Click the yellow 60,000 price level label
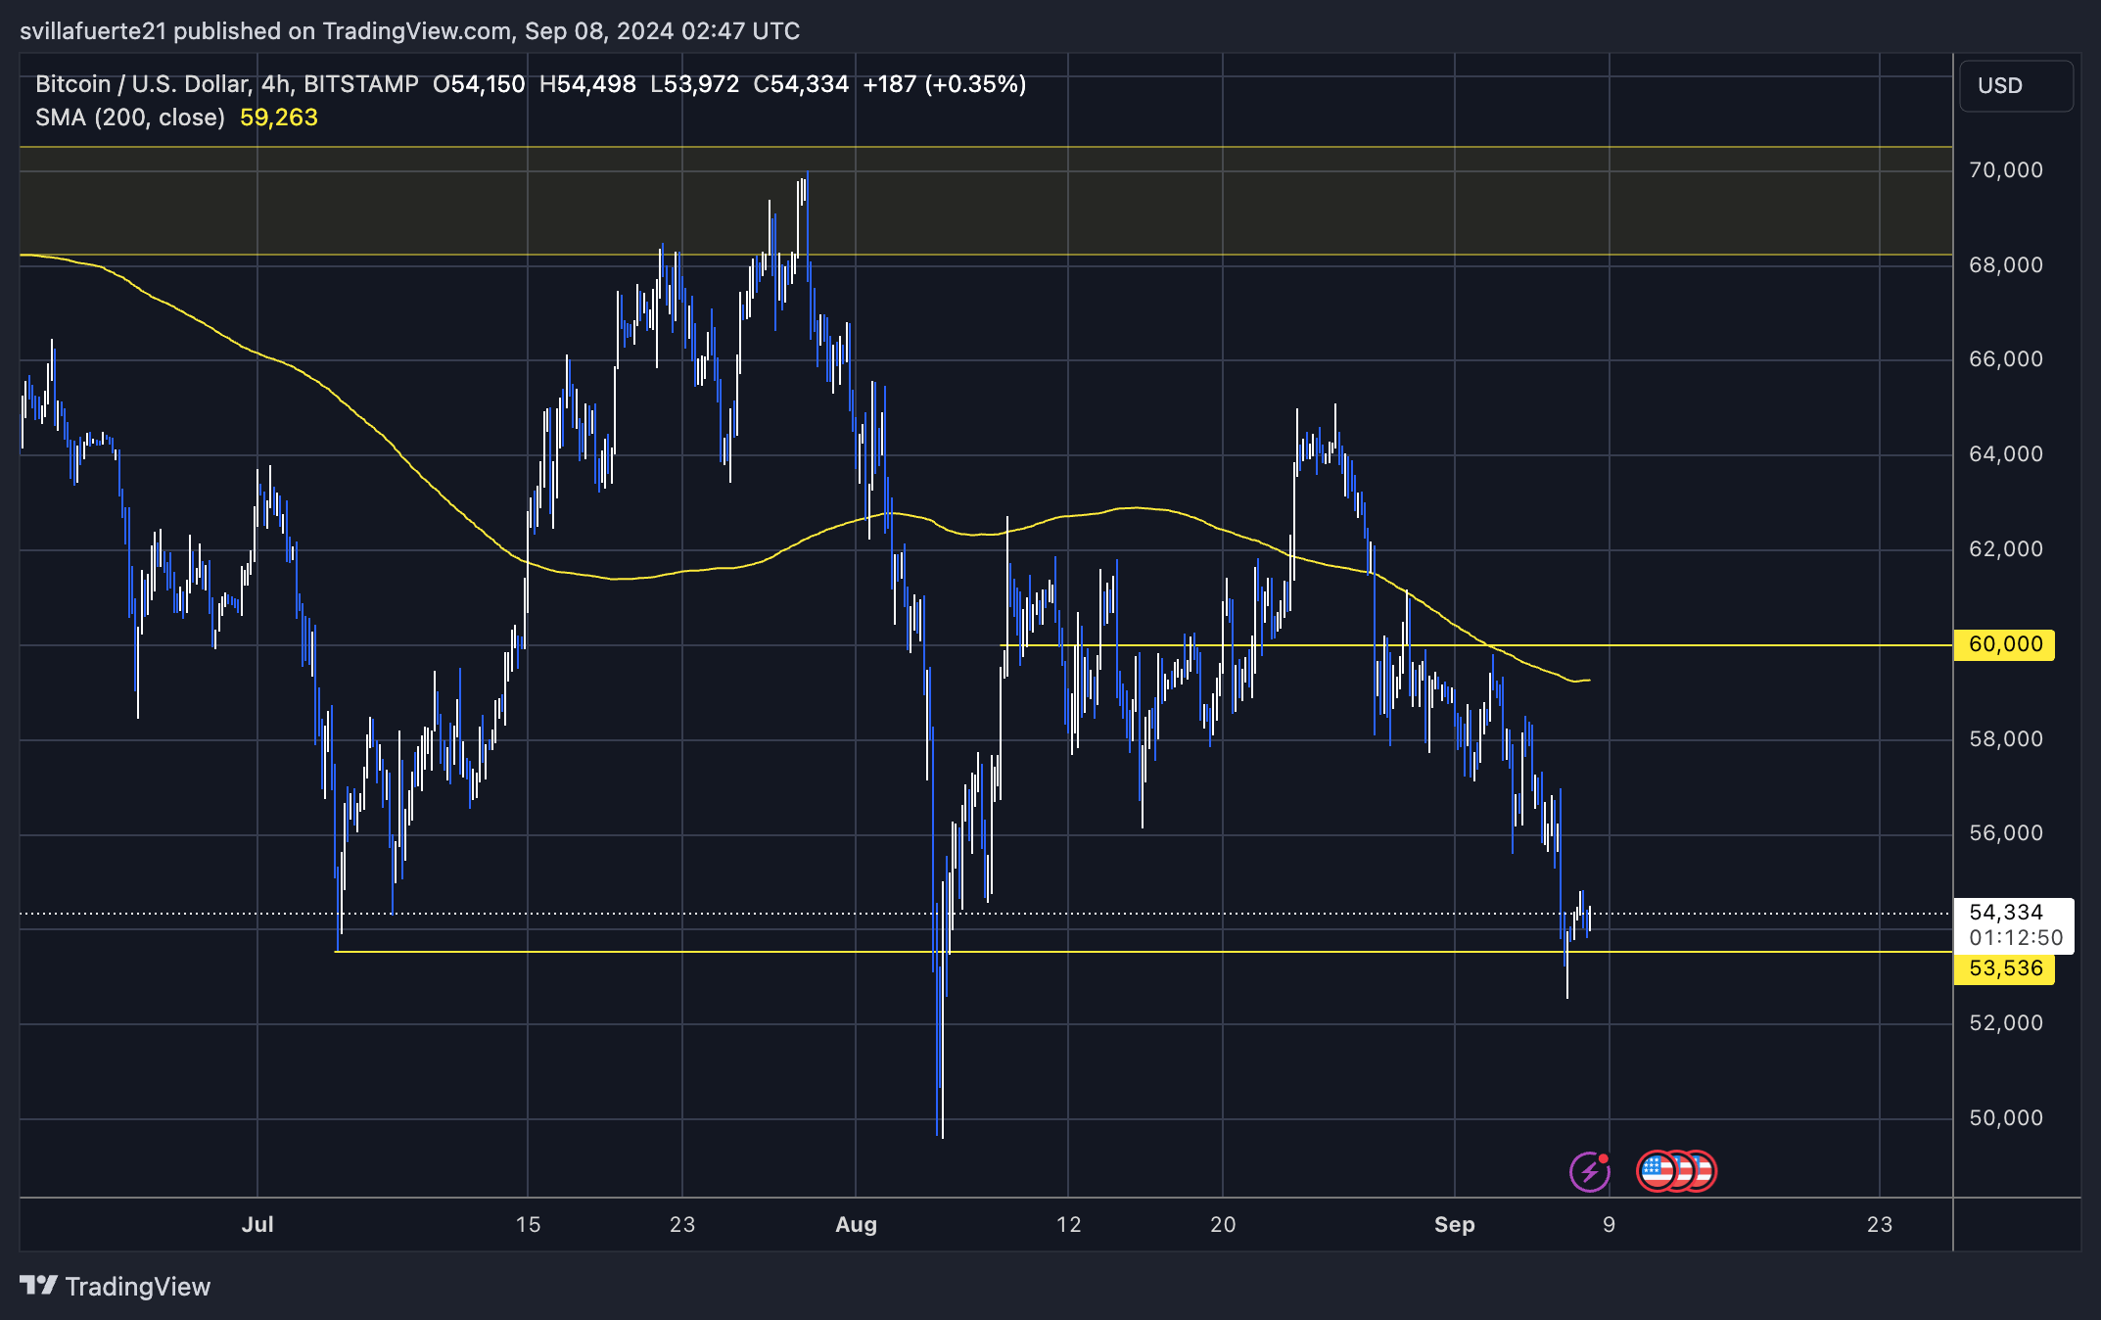Screen dimensions: 2101x1320 pos(2003,643)
